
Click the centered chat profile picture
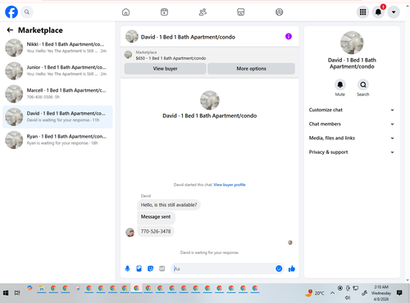210,101
